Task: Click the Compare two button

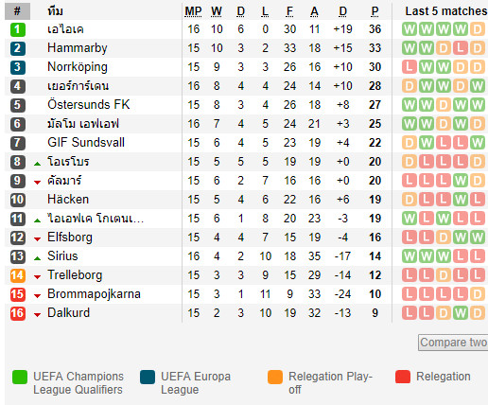Action: point(453,343)
